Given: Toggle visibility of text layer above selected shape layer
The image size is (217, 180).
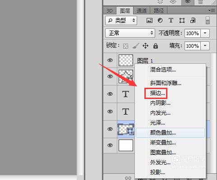Looking at the screenshot, I should tap(110, 112).
